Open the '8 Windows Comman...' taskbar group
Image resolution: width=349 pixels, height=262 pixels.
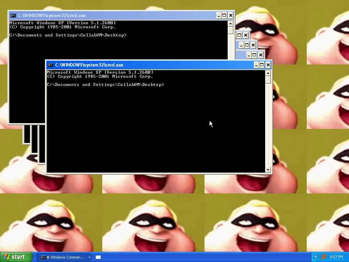click(63, 257)
